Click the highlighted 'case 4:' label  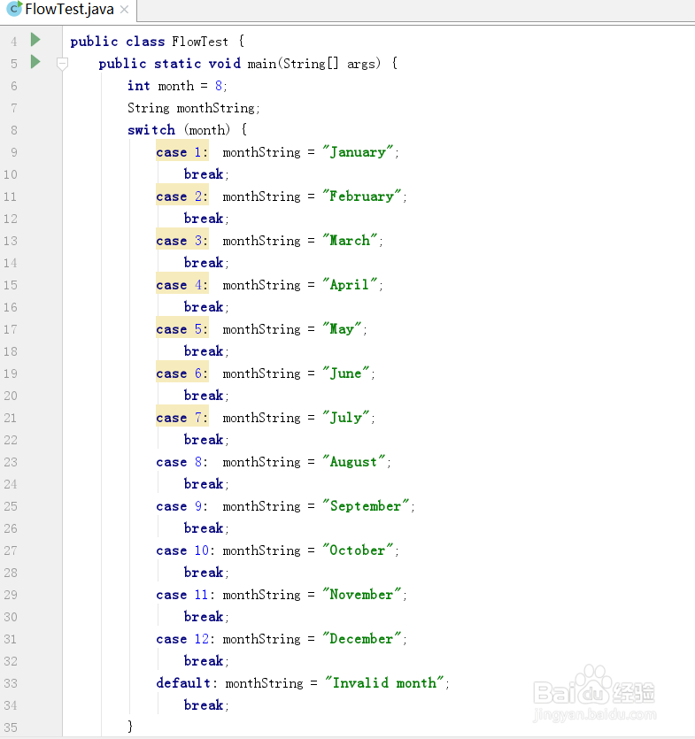[182, 285]
